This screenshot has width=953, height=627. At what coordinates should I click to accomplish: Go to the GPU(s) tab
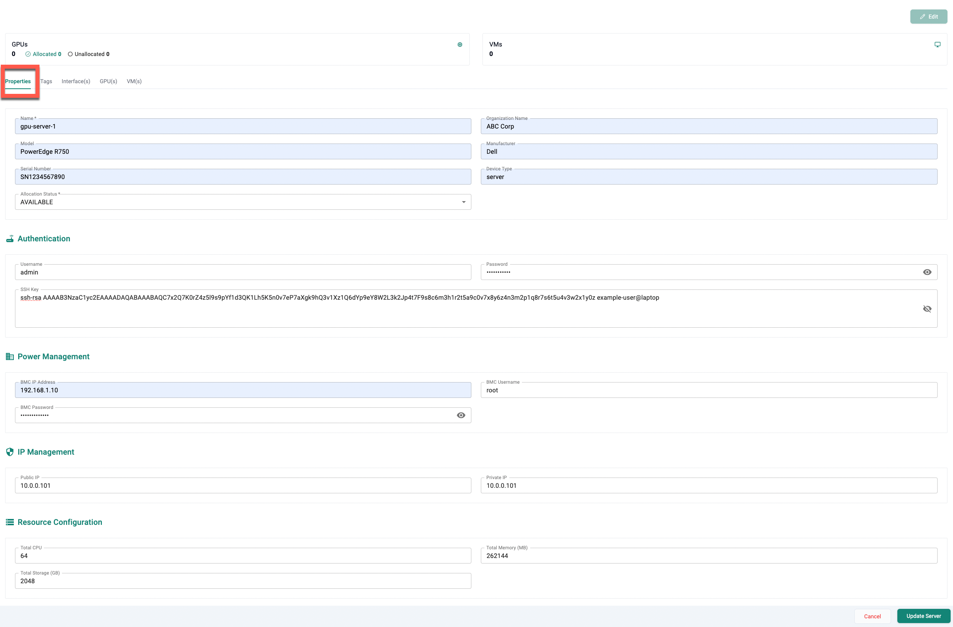(x=108, y=81)
